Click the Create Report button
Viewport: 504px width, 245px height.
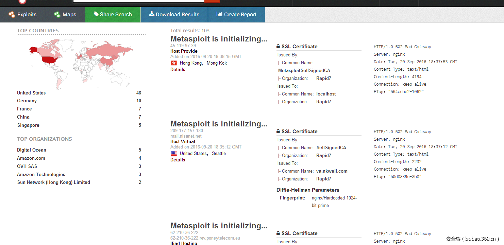click(236, 15)
